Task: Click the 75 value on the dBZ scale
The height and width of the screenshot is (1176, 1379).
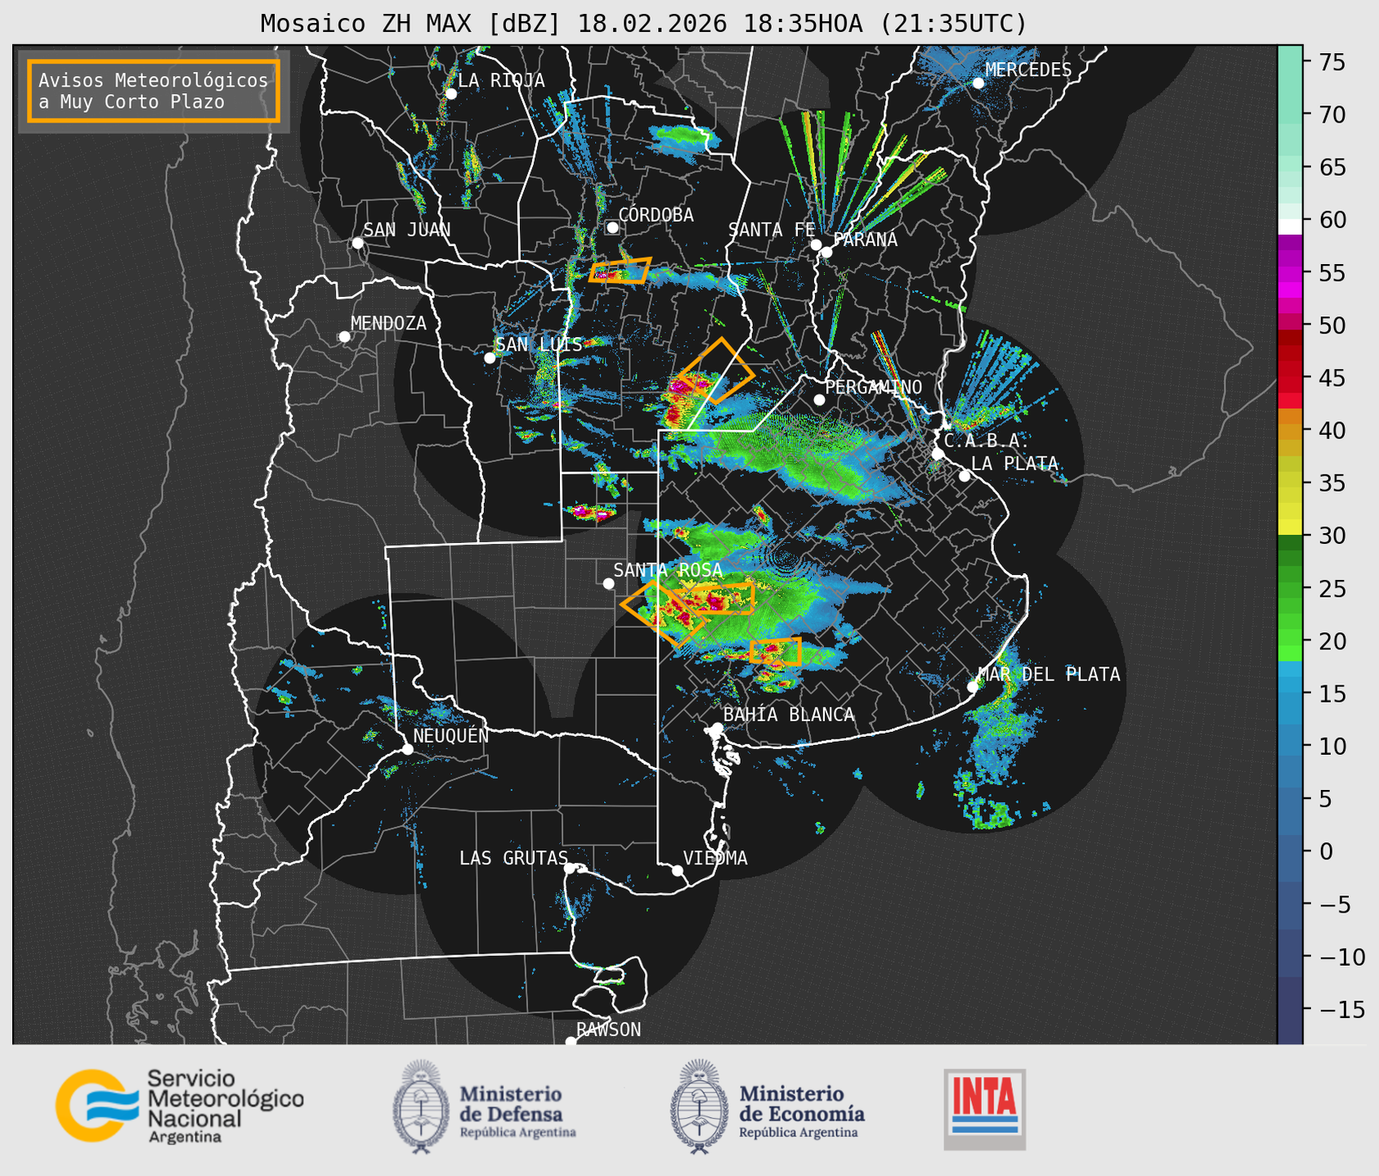Action: [1332, 62]
